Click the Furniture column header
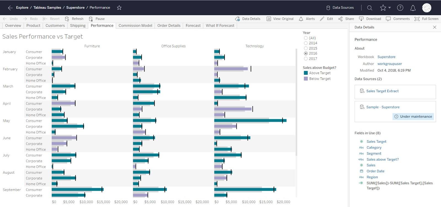The width and height of the screenshot is (441, 207). coord(92,46)
